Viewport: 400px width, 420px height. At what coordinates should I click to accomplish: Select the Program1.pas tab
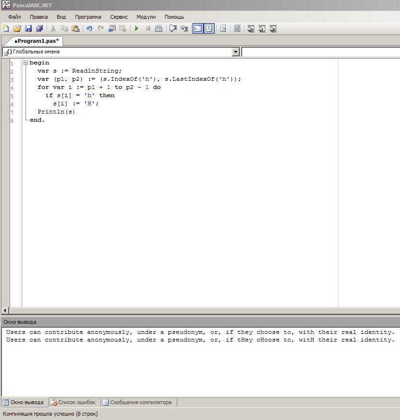click(37, 41)
